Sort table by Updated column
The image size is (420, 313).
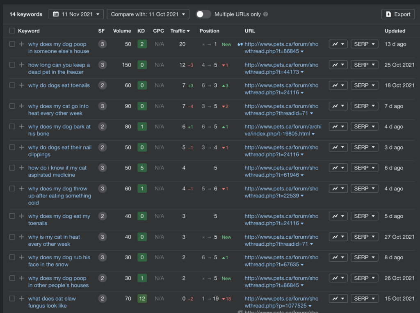pos(395,31)
